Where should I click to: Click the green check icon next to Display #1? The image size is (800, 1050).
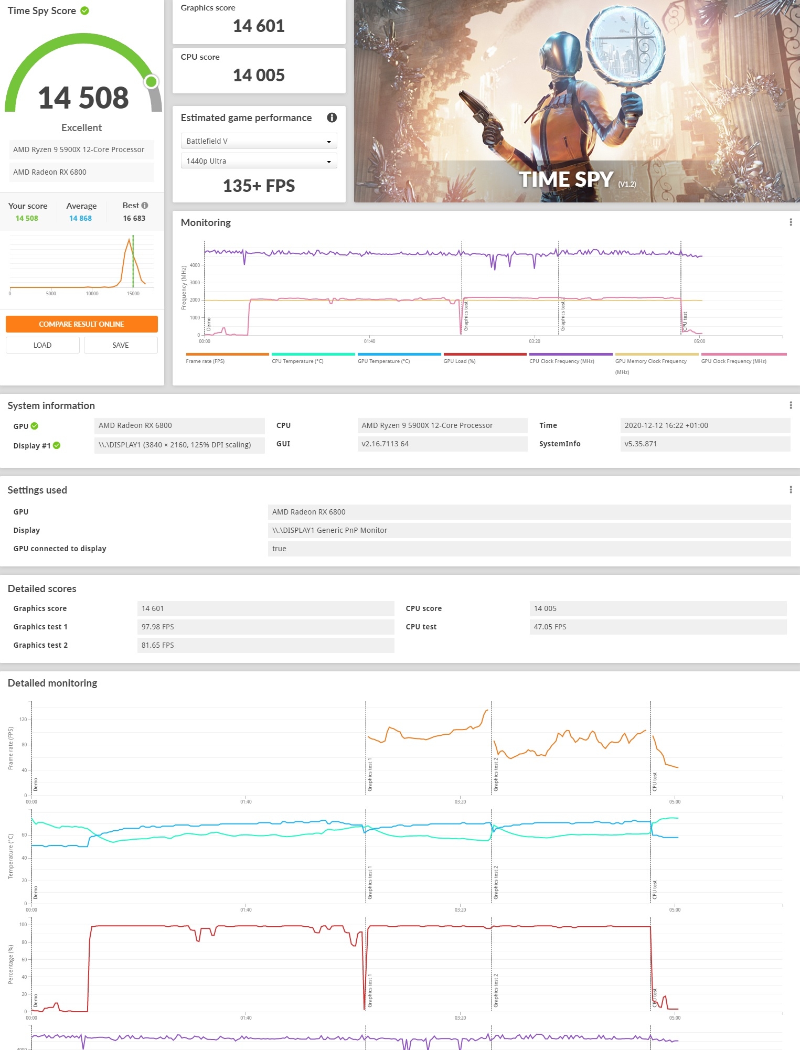(x=57, y=445)
